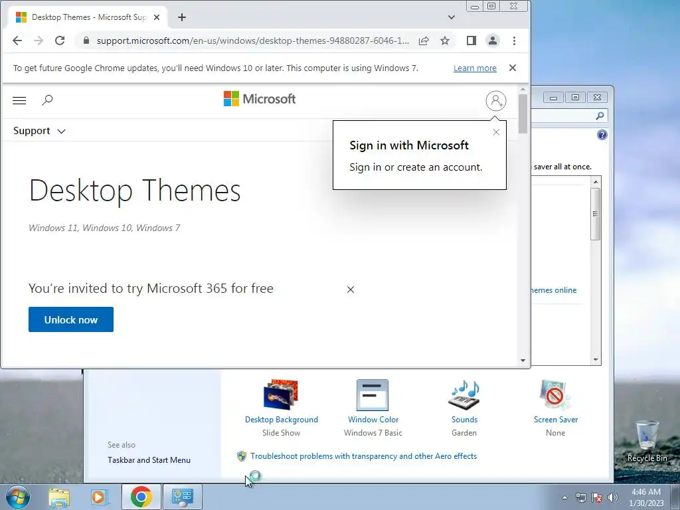680x510 pixels.
Task: Click themes list scrollbar down arrow
Action: (x=596, y=359)
